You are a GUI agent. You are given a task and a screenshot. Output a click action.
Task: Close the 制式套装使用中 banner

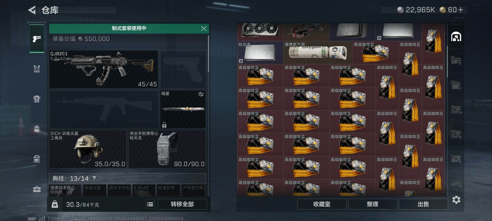[x=204, y=28]
